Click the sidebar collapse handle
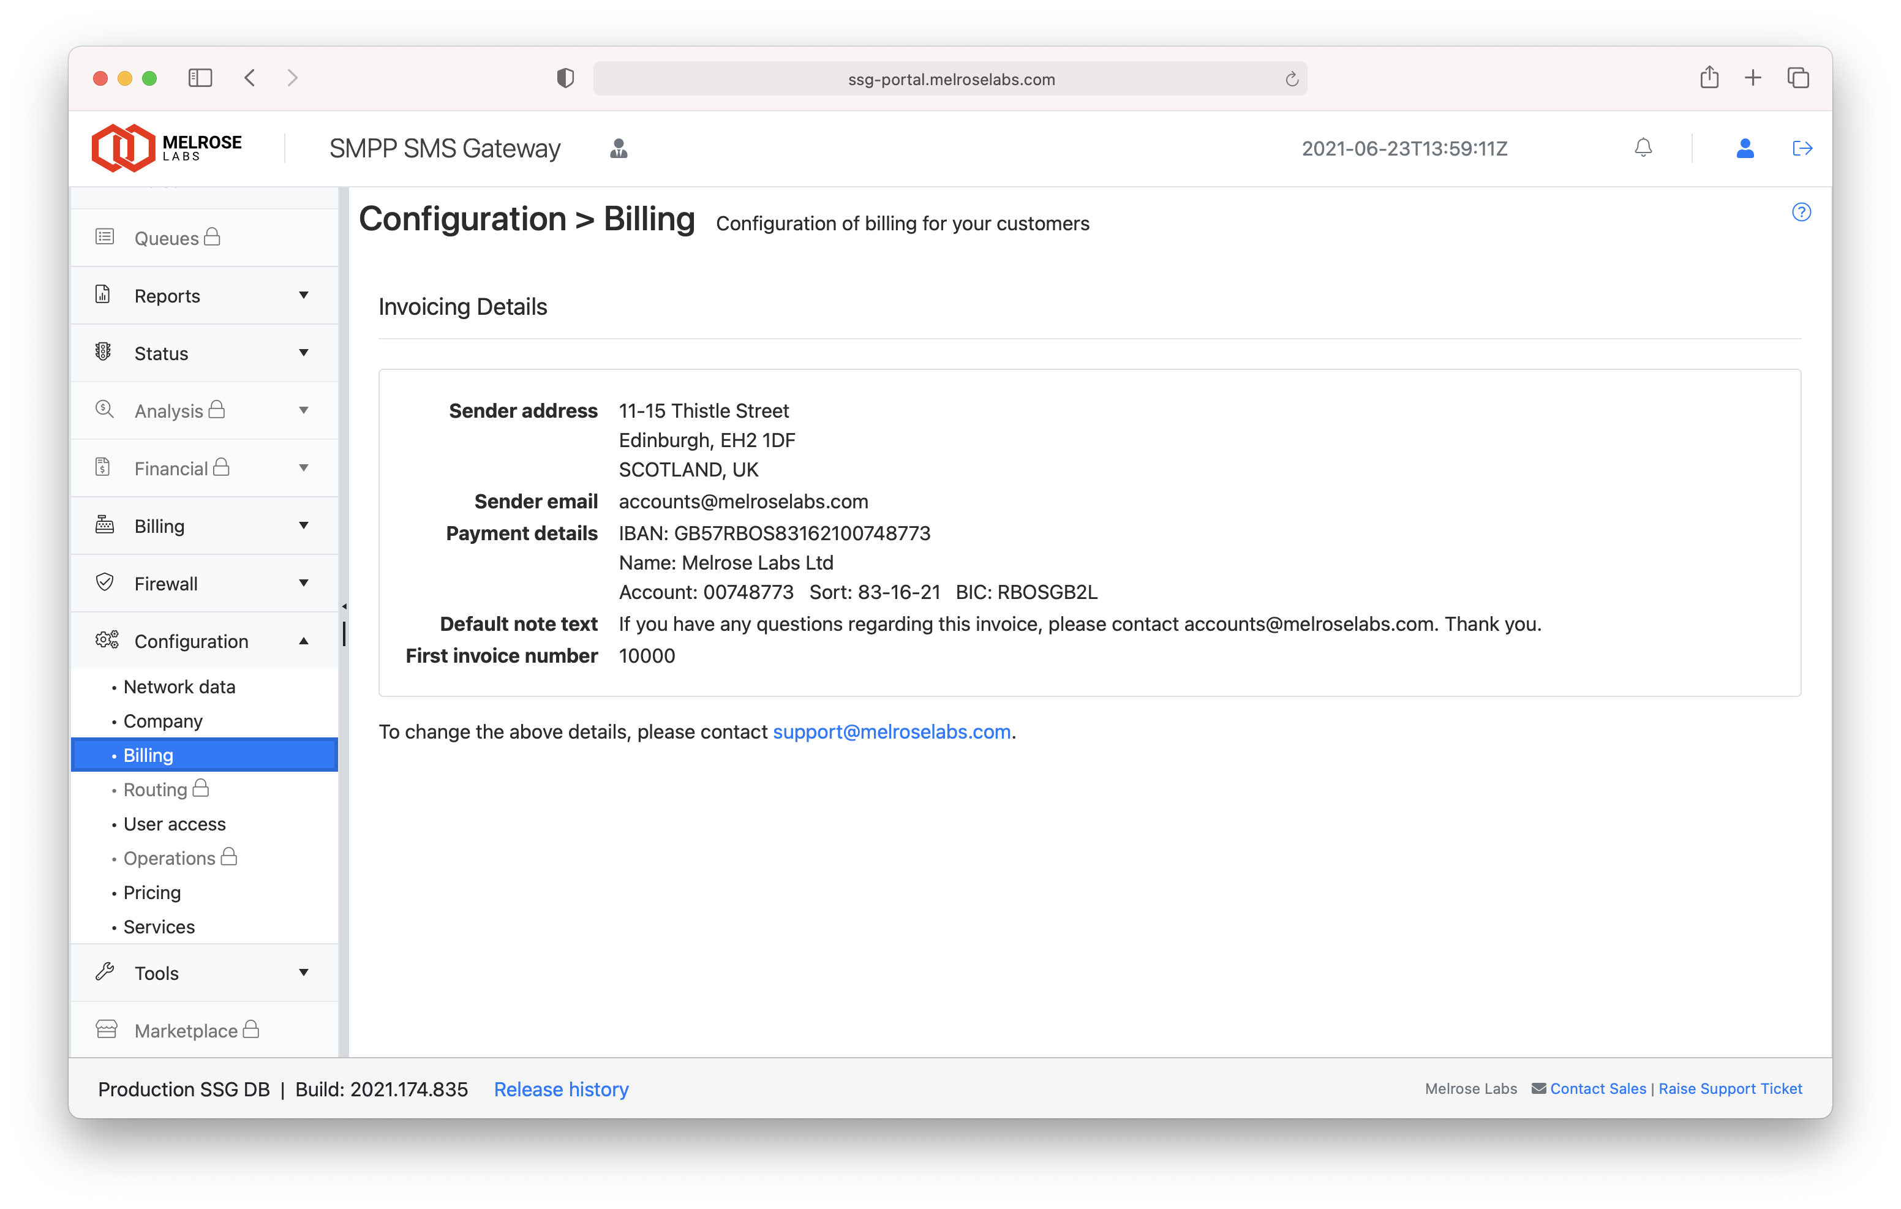The image size is (1901, 1209). click(x=344, y=606)
